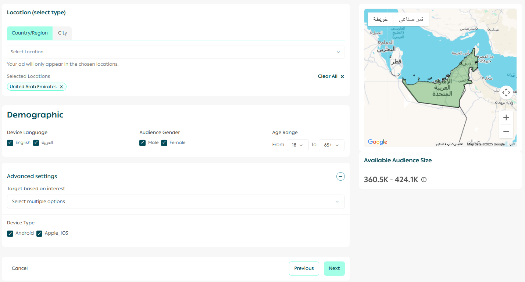Switch map to satellite view
This screenshot has height=282, width=525.
[x=411, y=19]
